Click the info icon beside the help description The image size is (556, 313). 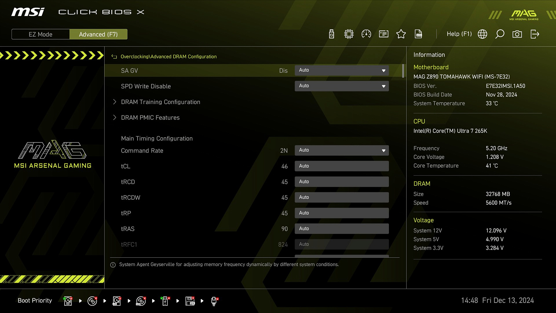pos(113,265)
